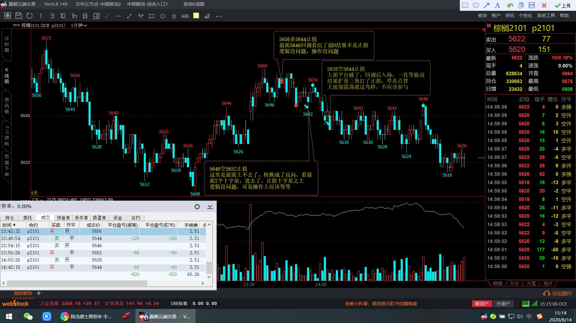Switch to 10-minute period toolbar icon
The width and height of the screenshot is (576, 323).
click(x=63, y=16)
